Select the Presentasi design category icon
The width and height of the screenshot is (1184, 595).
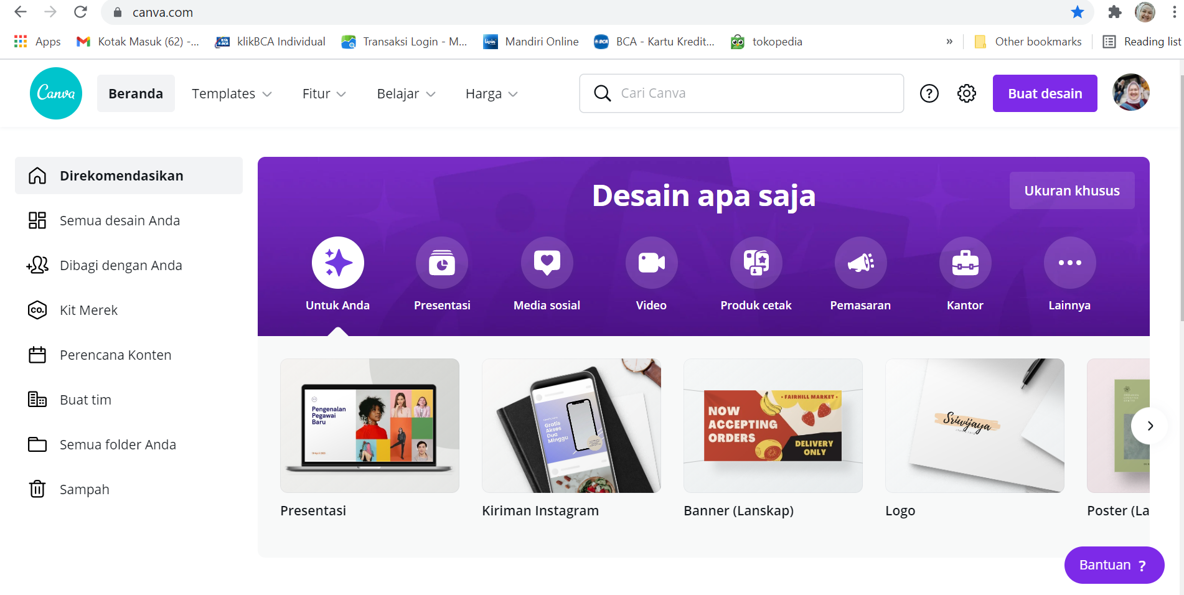click(442, 263)
